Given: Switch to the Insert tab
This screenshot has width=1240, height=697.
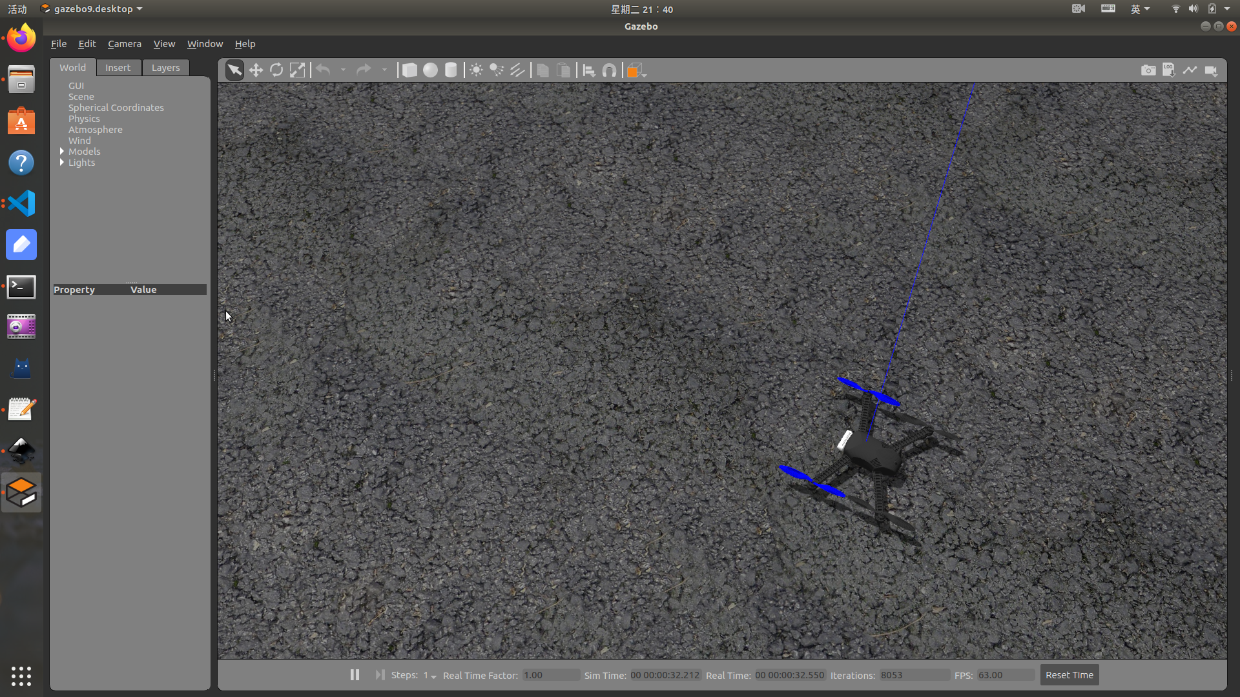Looking at the screenshot, I should click(118, 68).
